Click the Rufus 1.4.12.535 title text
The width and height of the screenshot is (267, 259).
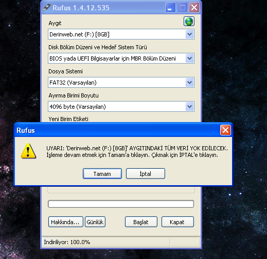(x=81, y=8)
